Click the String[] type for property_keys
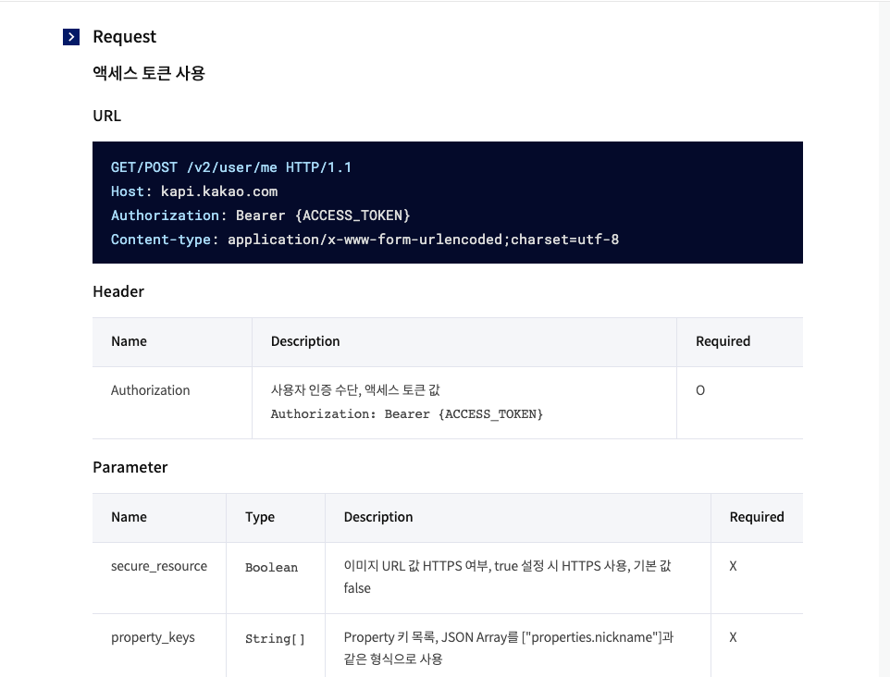 coord(274,638)
